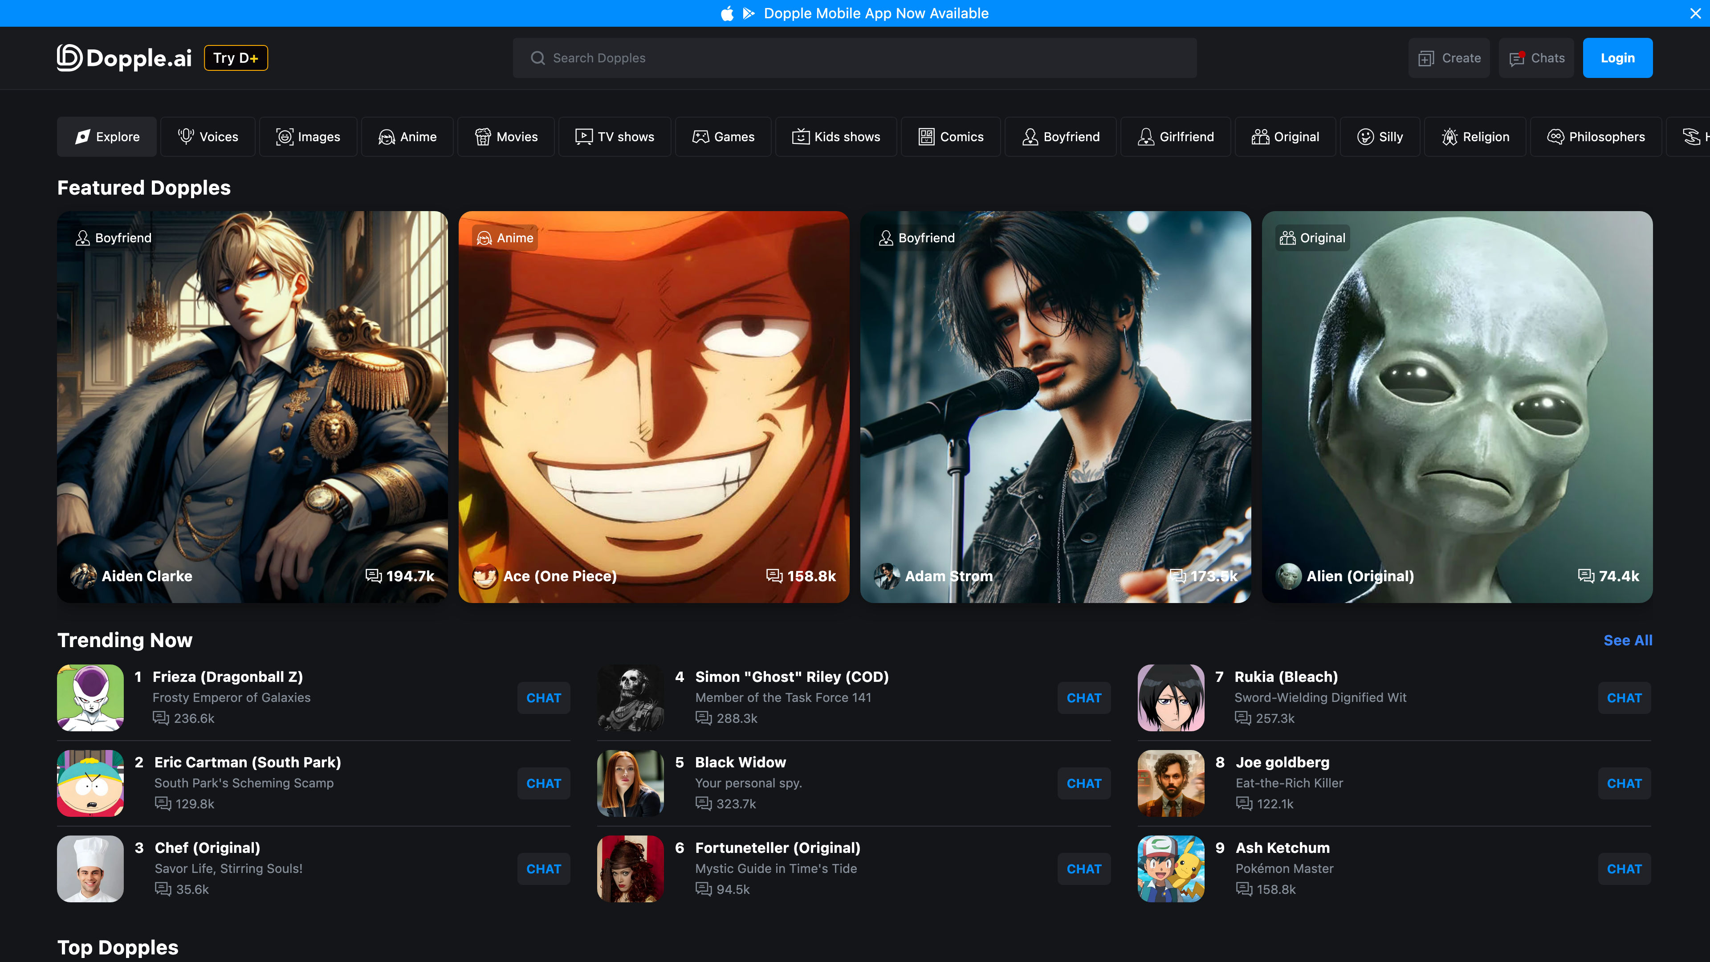This screenshot has height=962, width=1710.
Task: Select the Games category
Action: (723, 137)
